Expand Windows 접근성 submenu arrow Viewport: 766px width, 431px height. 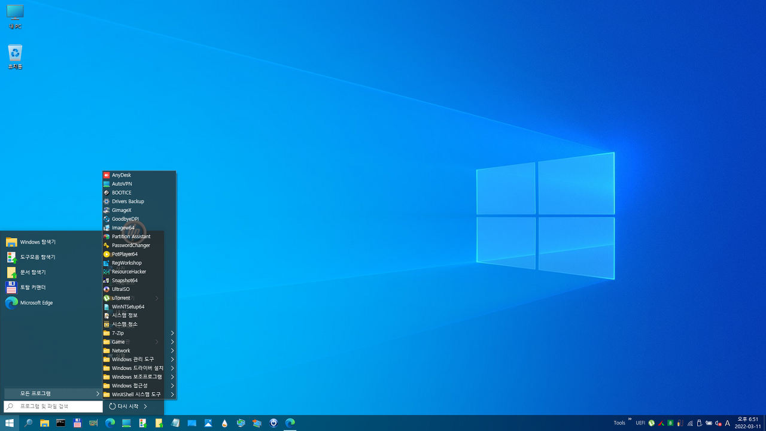pyautogui.click(x=172, y=386)
